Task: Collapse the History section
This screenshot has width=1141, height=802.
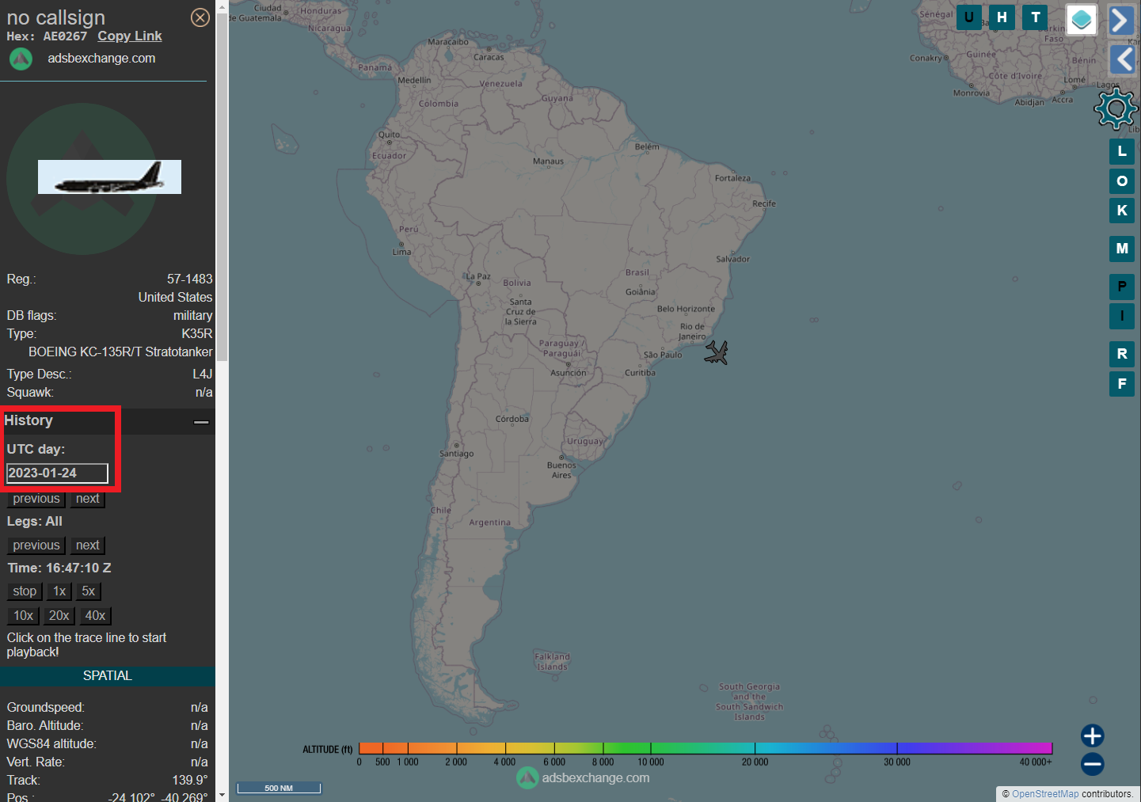Action: 201,422
